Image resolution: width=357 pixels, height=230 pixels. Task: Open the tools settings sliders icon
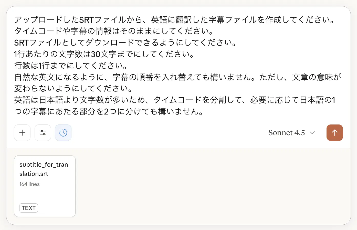tap(43, 133)
